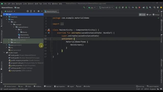This screenshot has width=163, height=92.
Task: Open the Layout Inspector
Action: click(x=153, y=86)
